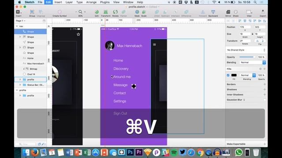Click the Mask toolbar icon

click(137, 12)
